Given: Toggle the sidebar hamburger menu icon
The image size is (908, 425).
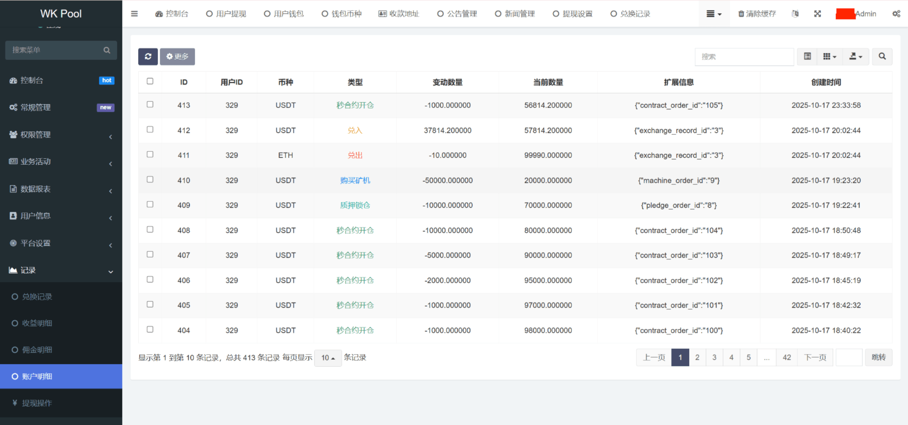Looking at the screenshot, I should (134, 14).
